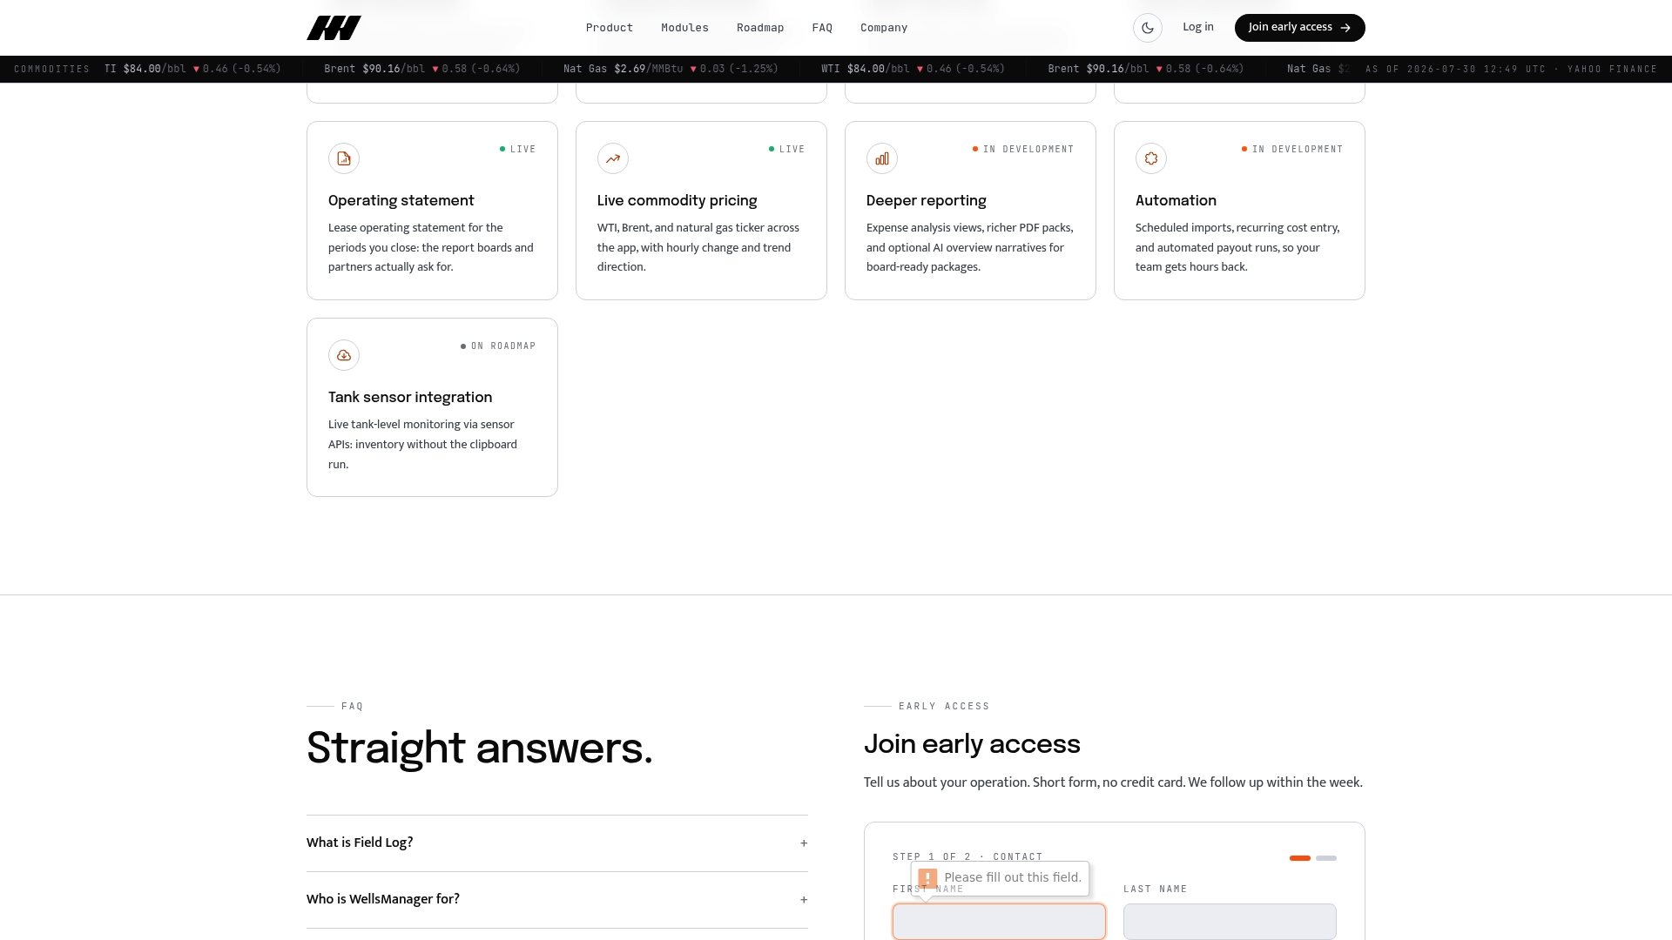Click the gray step two progress indicator
This screenshot has width=1672, height=940.
pyautogui.click(x=1326, y=858)
